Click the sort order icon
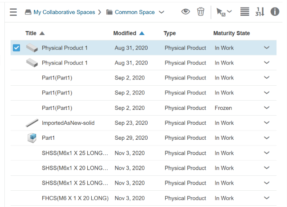This screenshot has width=287, height=207. (260, 12)
